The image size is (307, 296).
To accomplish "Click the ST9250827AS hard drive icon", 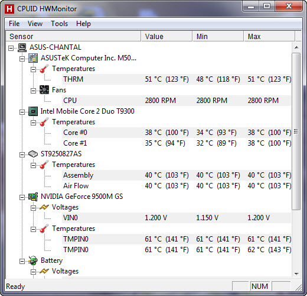I will click(x=33, y=154).
